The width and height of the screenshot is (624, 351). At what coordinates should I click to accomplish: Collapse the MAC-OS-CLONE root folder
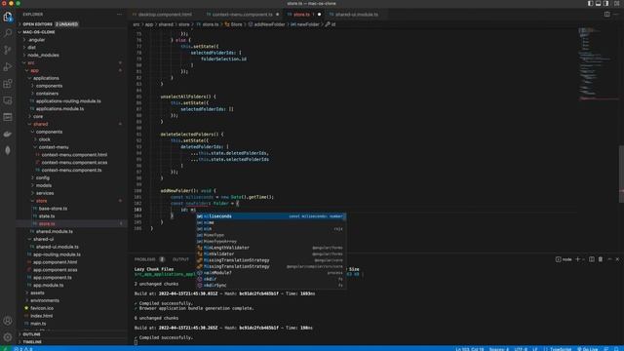71,32
